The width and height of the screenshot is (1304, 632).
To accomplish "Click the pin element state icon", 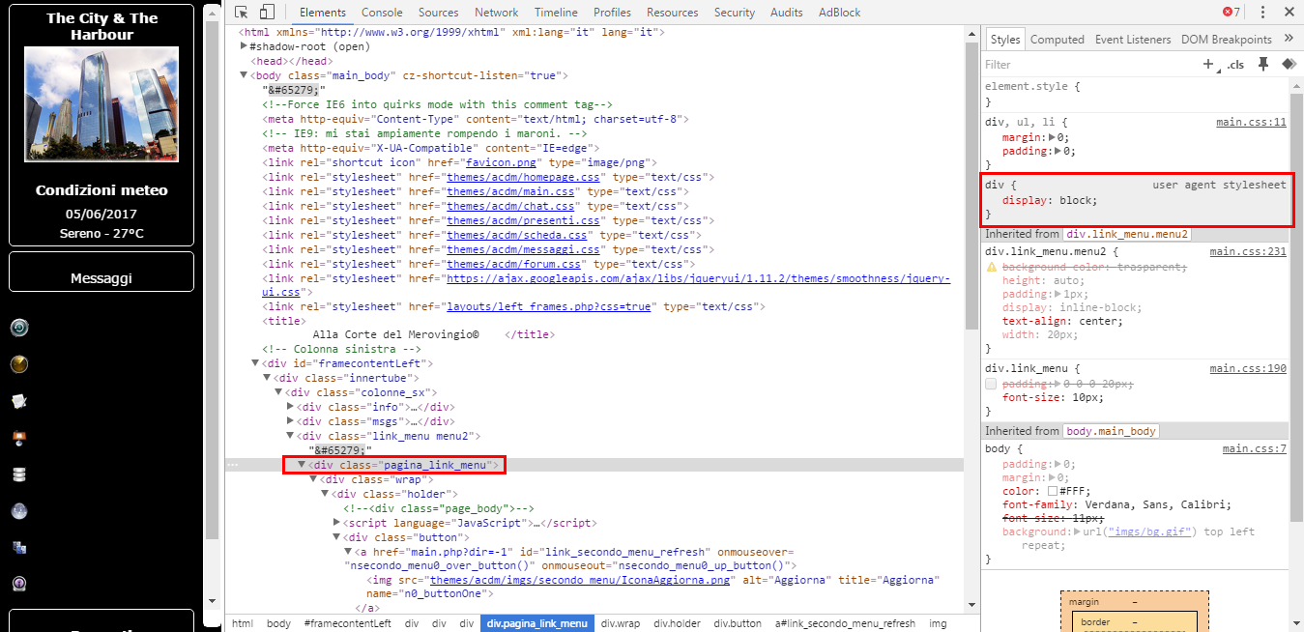I will [x=1262, y=65].
